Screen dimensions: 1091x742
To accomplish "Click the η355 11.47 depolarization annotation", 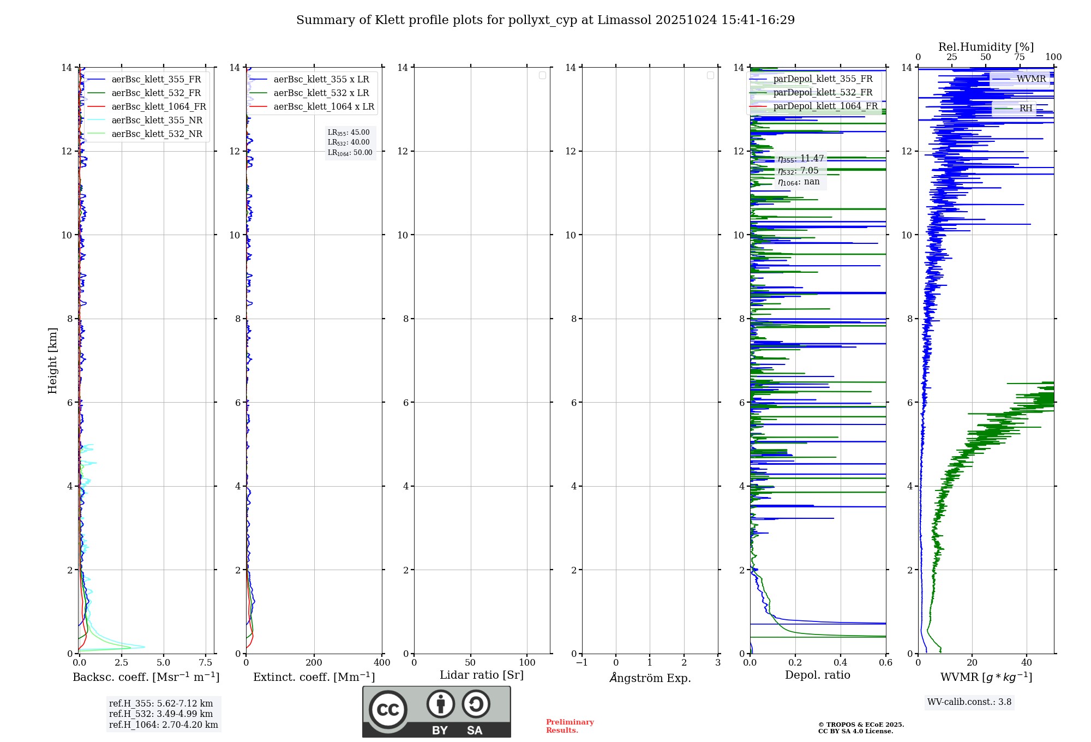I will pos(800,159).
